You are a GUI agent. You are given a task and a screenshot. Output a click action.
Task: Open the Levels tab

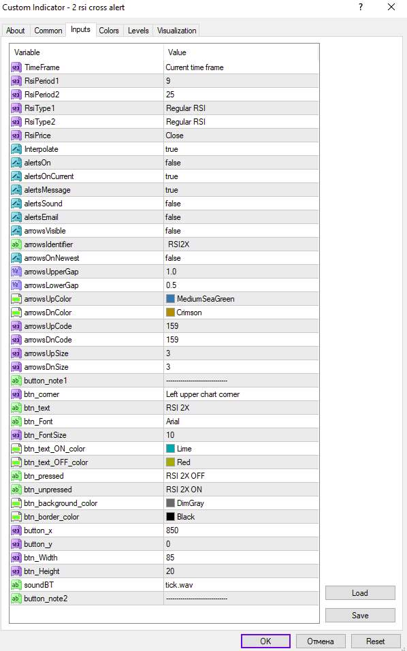[138, 31]
